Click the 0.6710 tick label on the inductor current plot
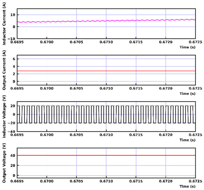The image size is (204, 190). pyautogui.click(x=106, y=42)
